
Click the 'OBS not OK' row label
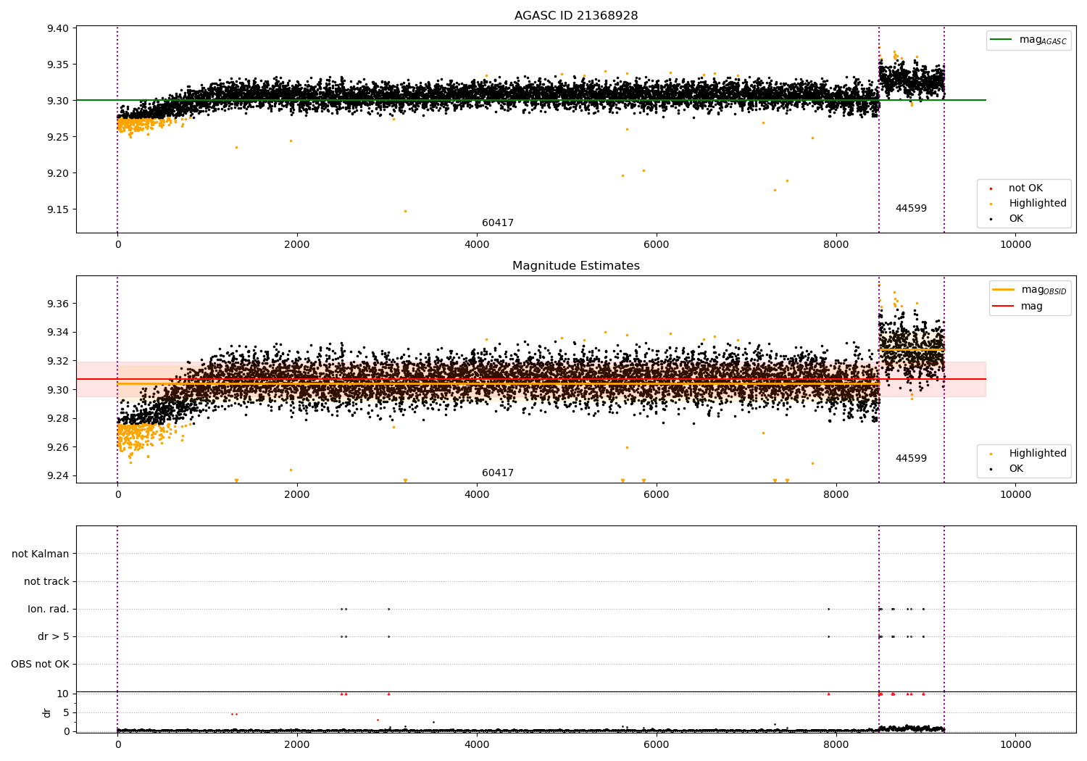click(x=41, y=665)
